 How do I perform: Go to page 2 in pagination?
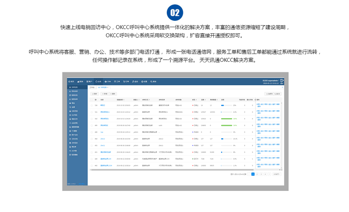[257, 174]
